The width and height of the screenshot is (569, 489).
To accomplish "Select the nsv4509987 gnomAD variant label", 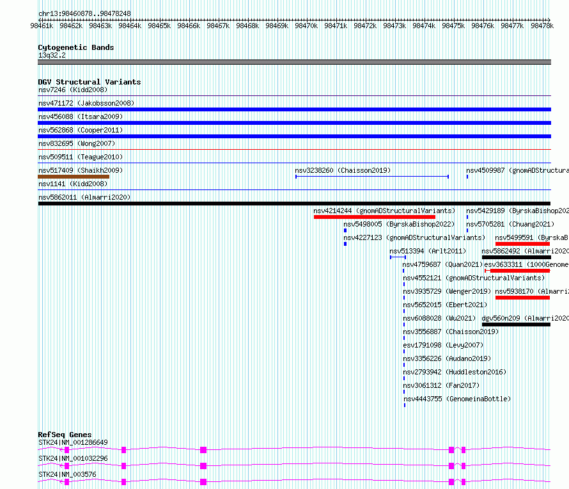I will tap(517, 171).
